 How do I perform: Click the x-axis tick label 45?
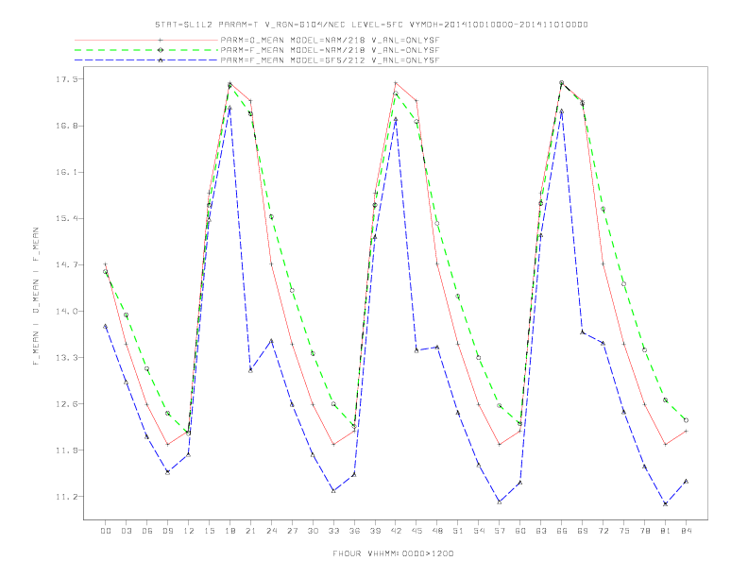tap(416, 531)
